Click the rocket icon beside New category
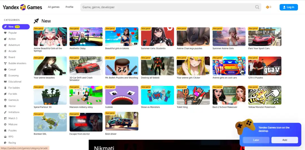The image size is (305, 150). coord(5,27)
